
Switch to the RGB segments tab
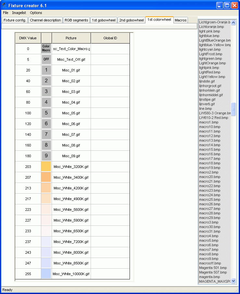[x=76, y=20]
